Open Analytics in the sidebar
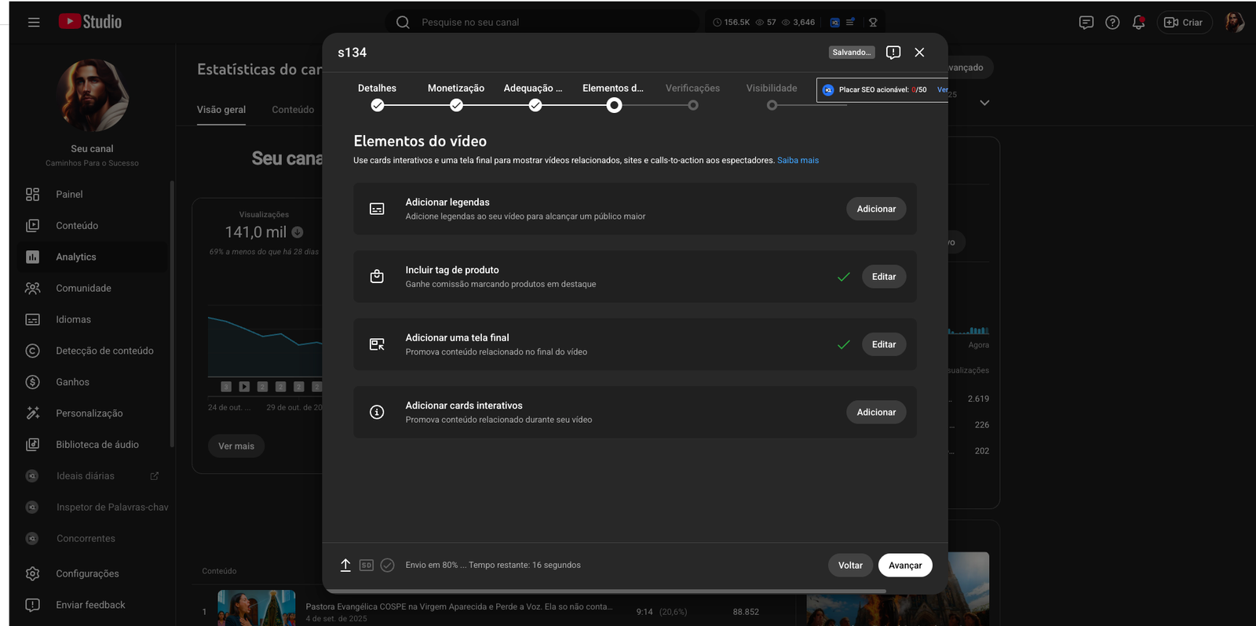The width and height of the screenshot is (1256, 626). click(x=93, y=257)
